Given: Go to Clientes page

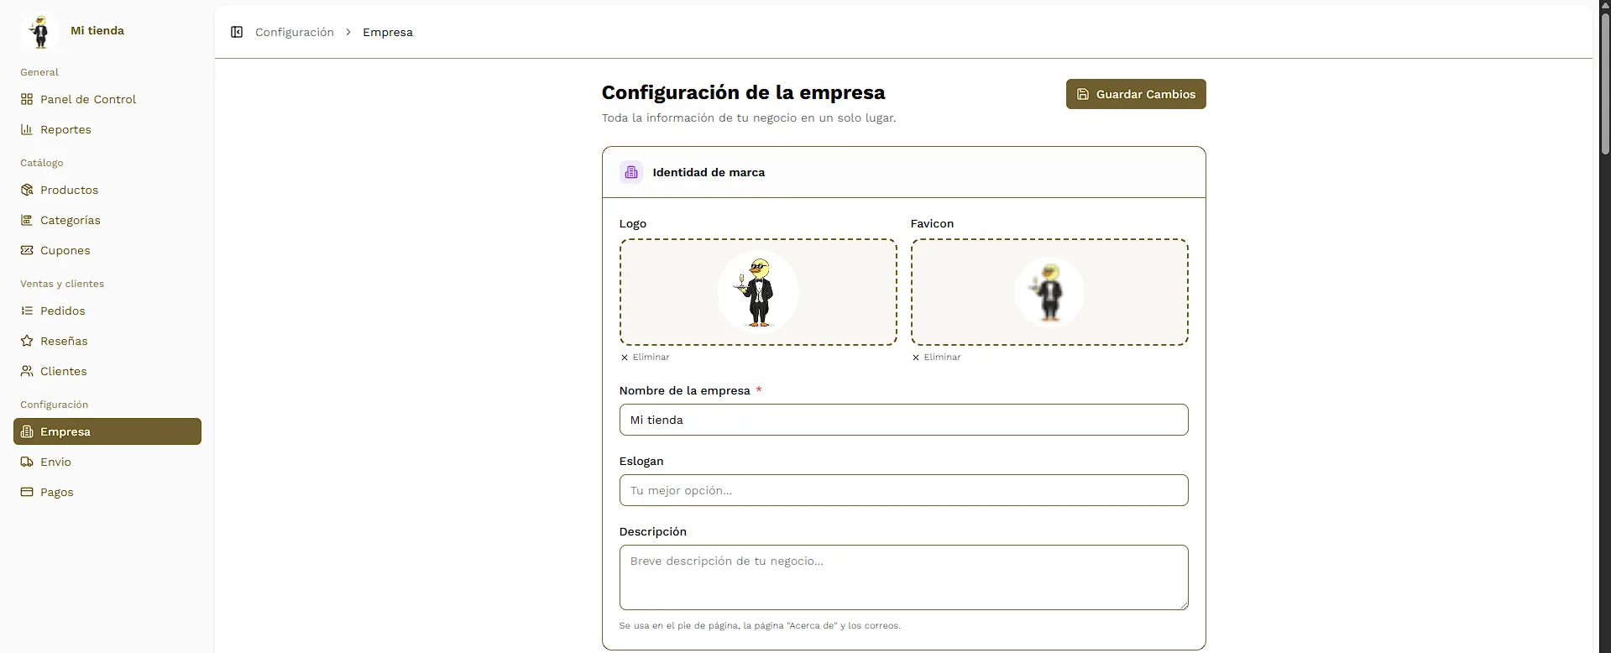Looking at the screenshot, I should click(107, 371).
